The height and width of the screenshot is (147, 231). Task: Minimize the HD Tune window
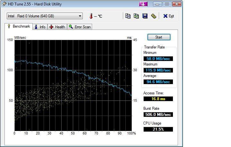pyautogui.click(x=157, y=4)
